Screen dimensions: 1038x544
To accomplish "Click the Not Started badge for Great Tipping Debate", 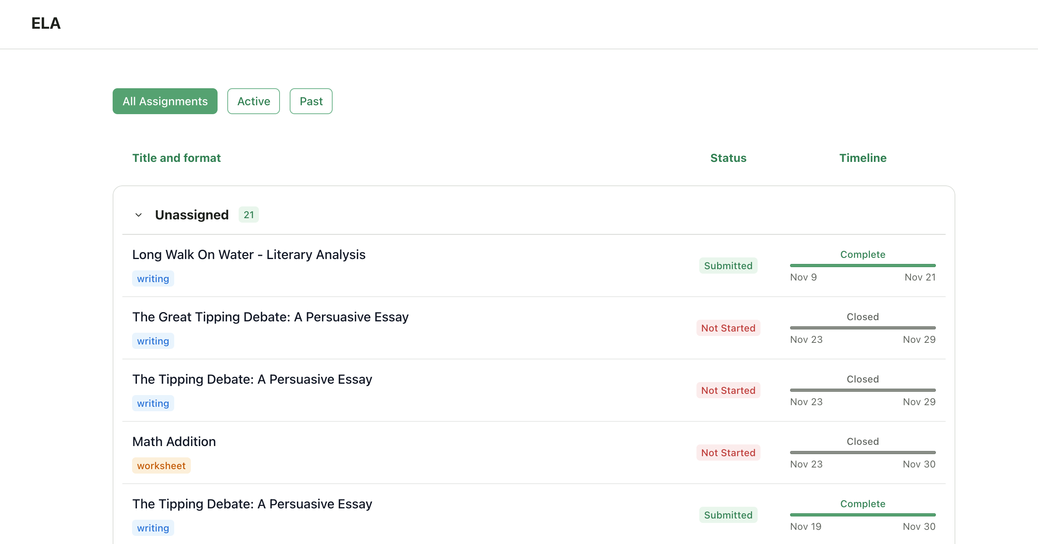I will (728, 328).
